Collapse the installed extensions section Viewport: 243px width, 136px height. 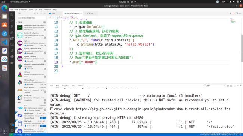pyautogui.click(x=31, y=22)
